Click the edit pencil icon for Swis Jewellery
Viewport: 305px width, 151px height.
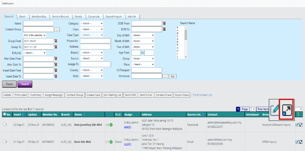point(297,125)
